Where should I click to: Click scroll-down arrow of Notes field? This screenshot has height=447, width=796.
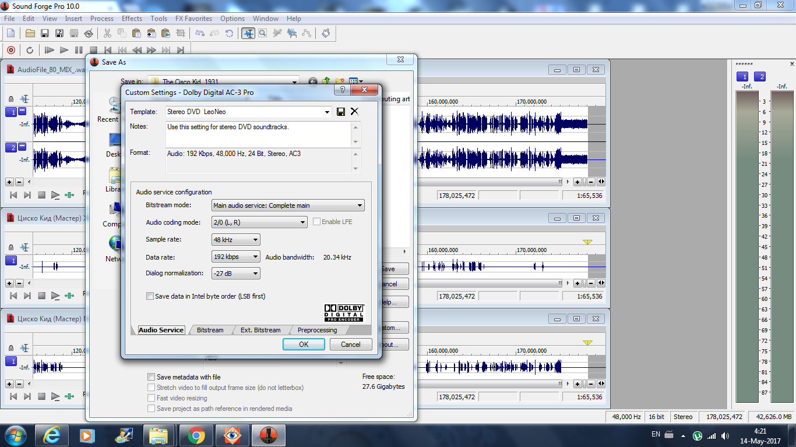(357, 142)
